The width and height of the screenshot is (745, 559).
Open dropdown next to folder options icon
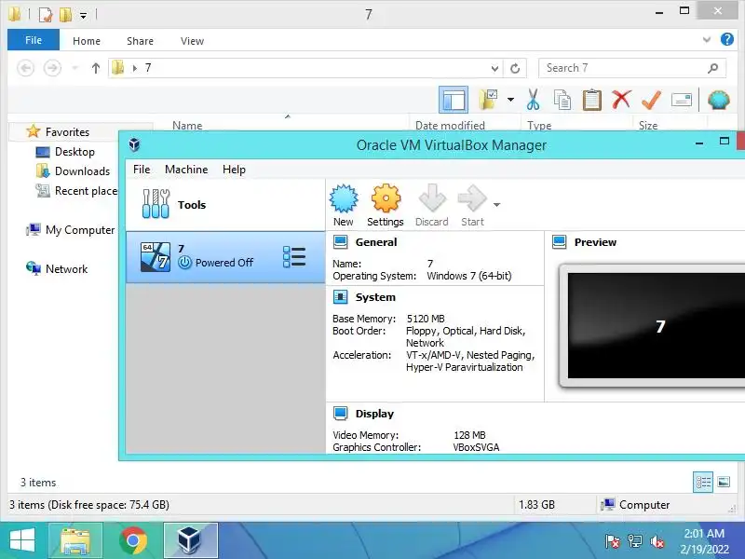point(510,100)
